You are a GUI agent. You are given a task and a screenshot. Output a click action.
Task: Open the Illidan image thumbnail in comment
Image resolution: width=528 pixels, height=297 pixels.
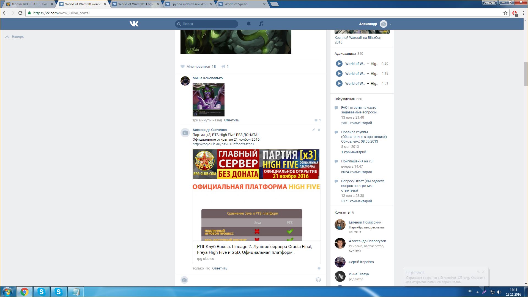(209, 100)
